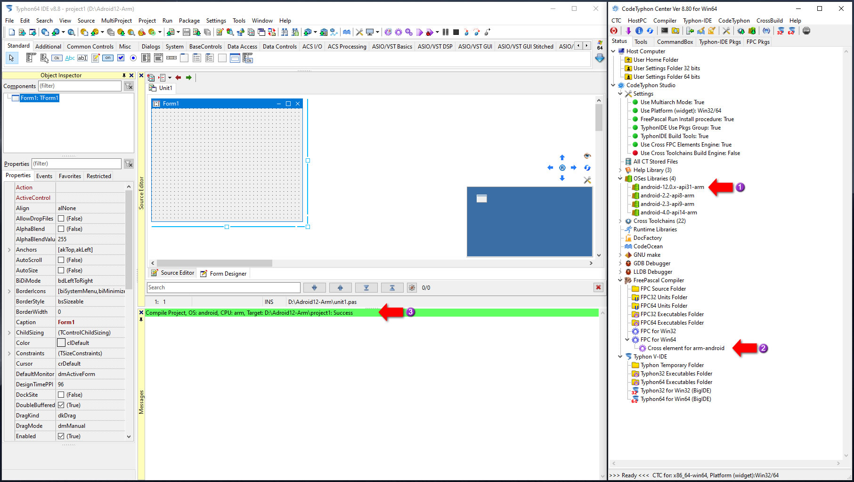Expand the Constraints property
The width and height of the screenshot is (854, 482).
point(9,353)
